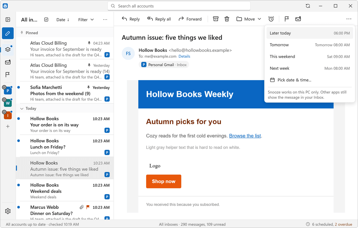This screenshot has height=228, width=358.
Task: Click the 2 overdue status text
Action: point(343,224)
